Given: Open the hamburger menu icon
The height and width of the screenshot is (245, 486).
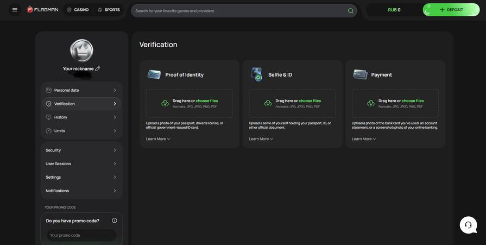Looking at the screenshot, I should [x=15, y=10].
